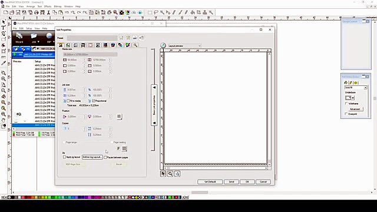Click the Wizard icon in Production Manager
This screenshot has width=377, height=212.
coord(19,38)
